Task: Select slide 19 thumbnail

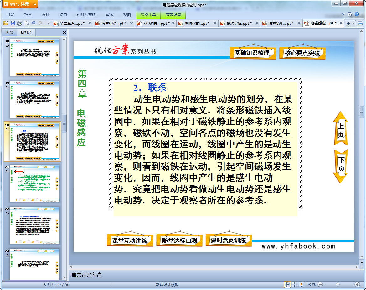Action: 34,100
